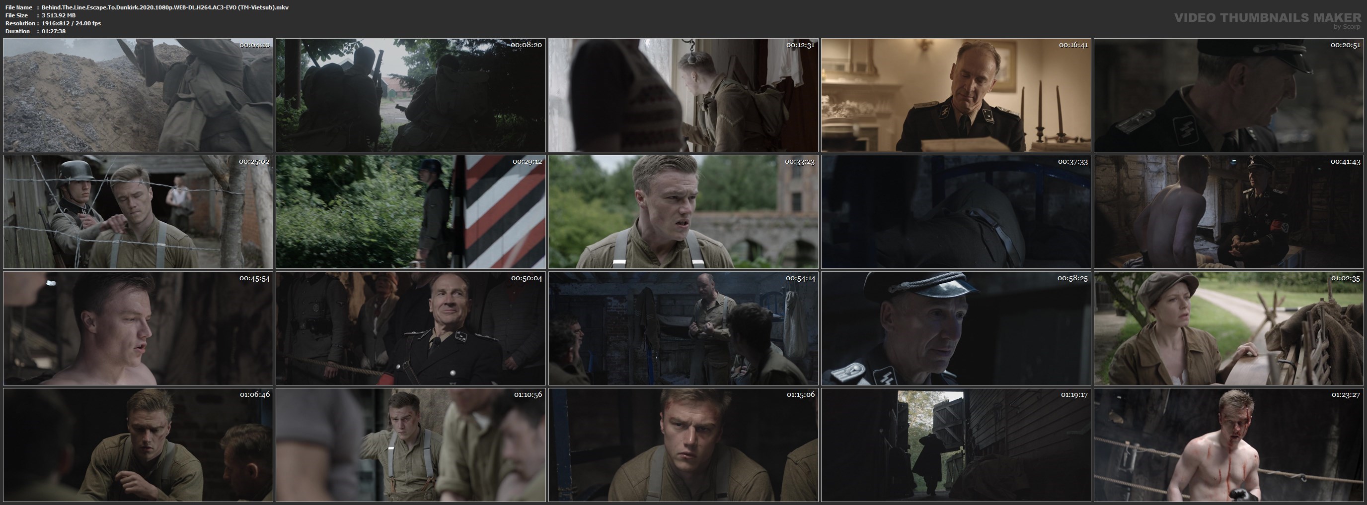The width and height of the screenshot is (1367, 505).
Task: Click the file size value 3 513.92 MB
Action: tap(59, 15)
